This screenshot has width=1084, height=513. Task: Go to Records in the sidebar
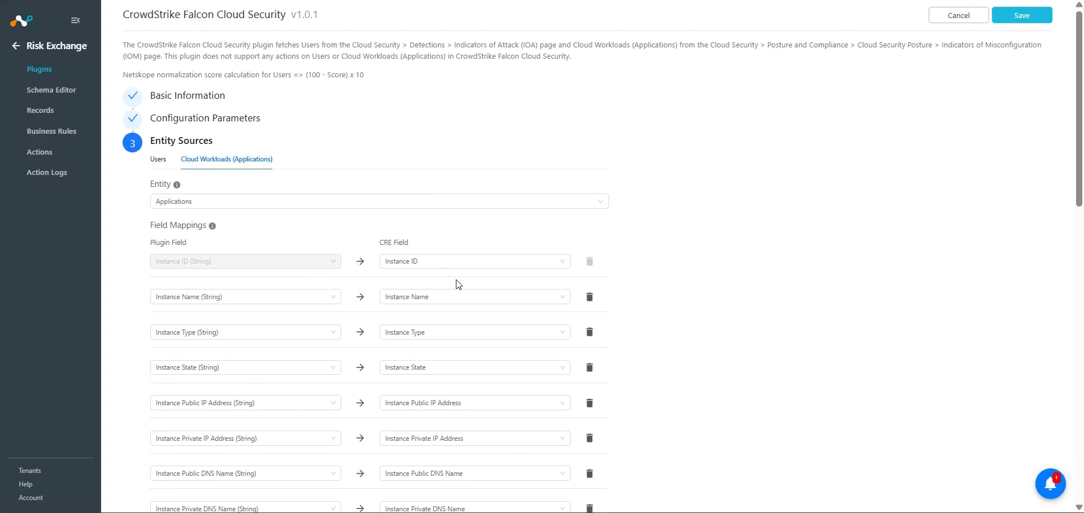[40, 111]
